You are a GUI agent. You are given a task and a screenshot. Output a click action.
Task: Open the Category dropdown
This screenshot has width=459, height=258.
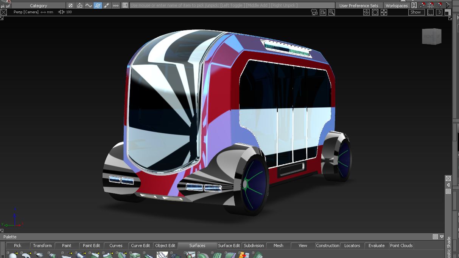[x=38, y=6]
